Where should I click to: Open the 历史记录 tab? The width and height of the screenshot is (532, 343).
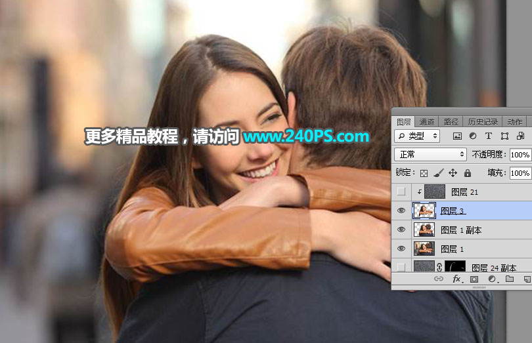click(483, 122)
